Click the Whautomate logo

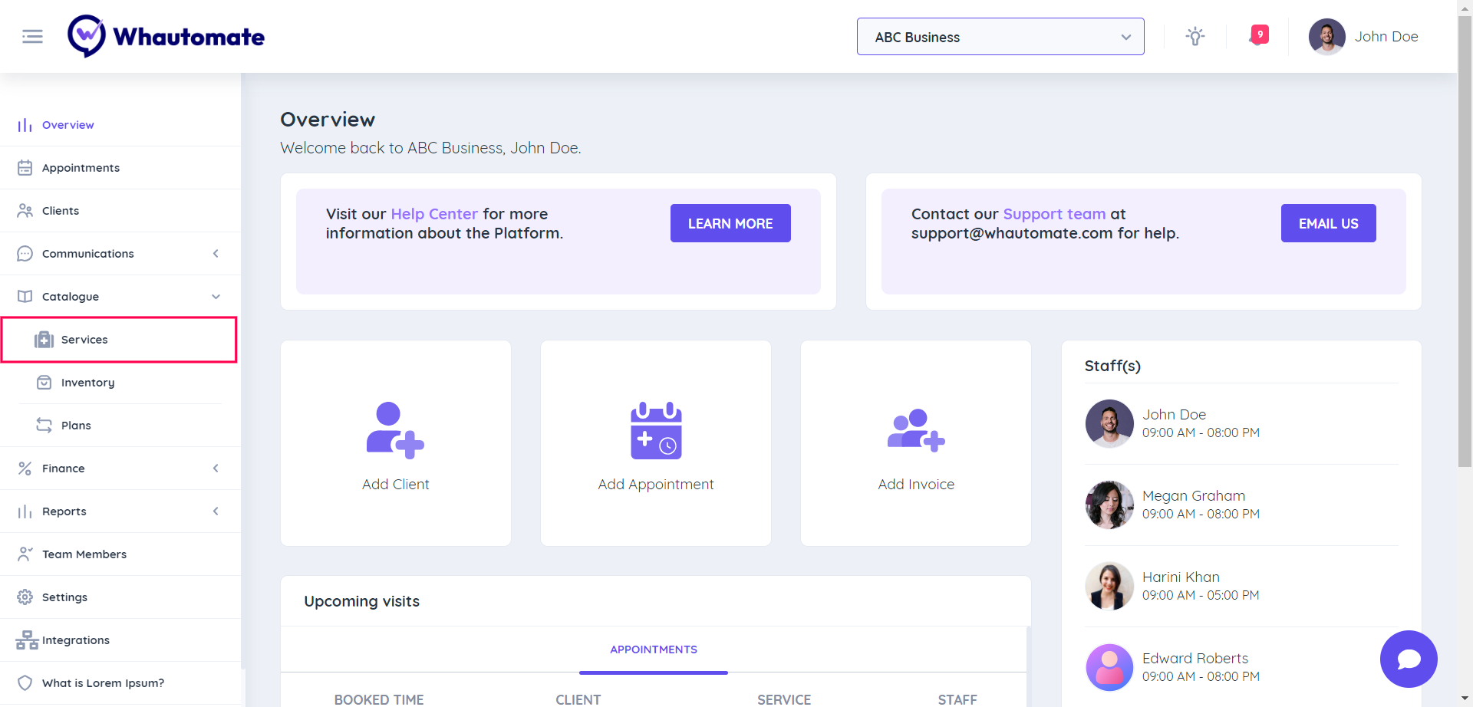click(x=166, y=36)
